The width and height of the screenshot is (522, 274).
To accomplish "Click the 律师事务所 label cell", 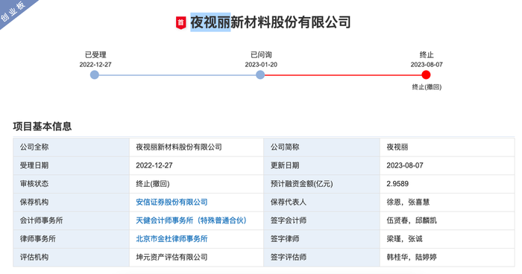I will 71,239.
